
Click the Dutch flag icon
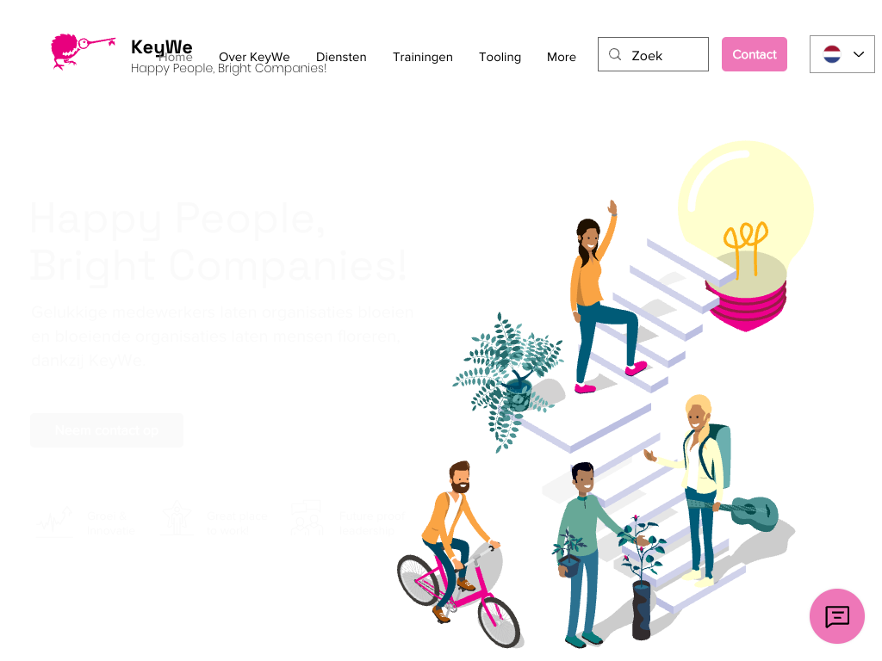(832, 54)
